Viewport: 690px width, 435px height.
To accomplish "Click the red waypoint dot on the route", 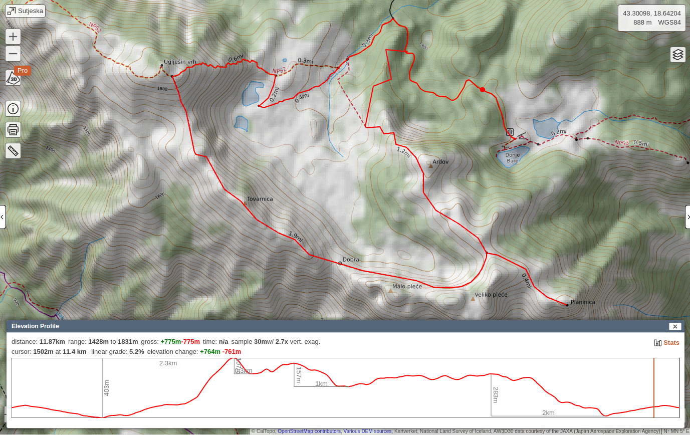I will pos(482,89).
